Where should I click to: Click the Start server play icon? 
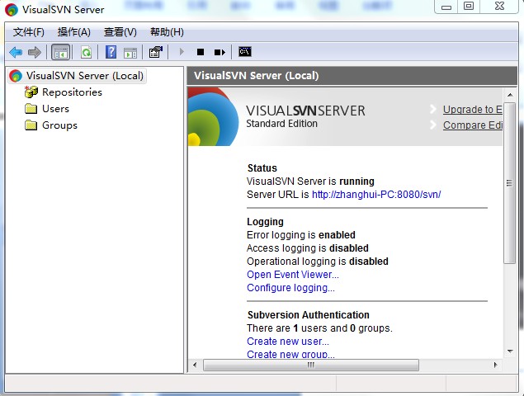coord(182,52)
